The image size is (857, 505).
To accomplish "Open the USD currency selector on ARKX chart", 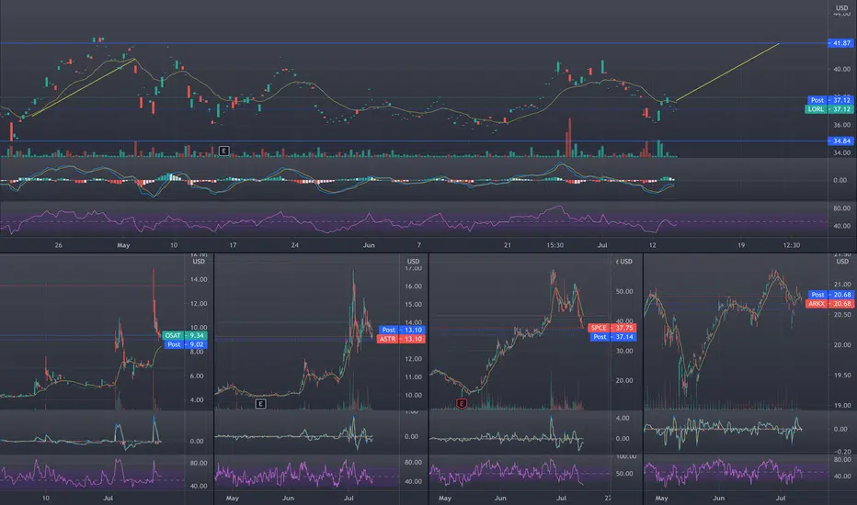I will click(x=842, y=262).
